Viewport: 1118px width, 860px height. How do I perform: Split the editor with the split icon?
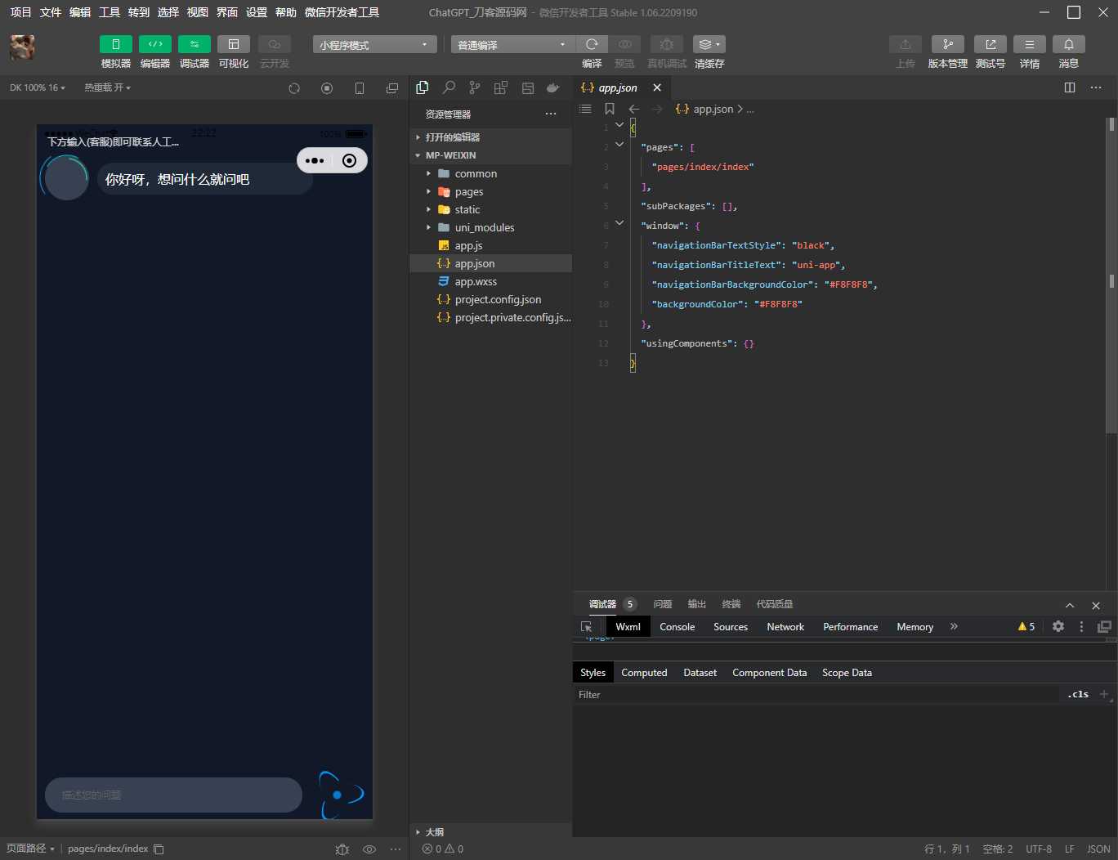[1070, 87]
